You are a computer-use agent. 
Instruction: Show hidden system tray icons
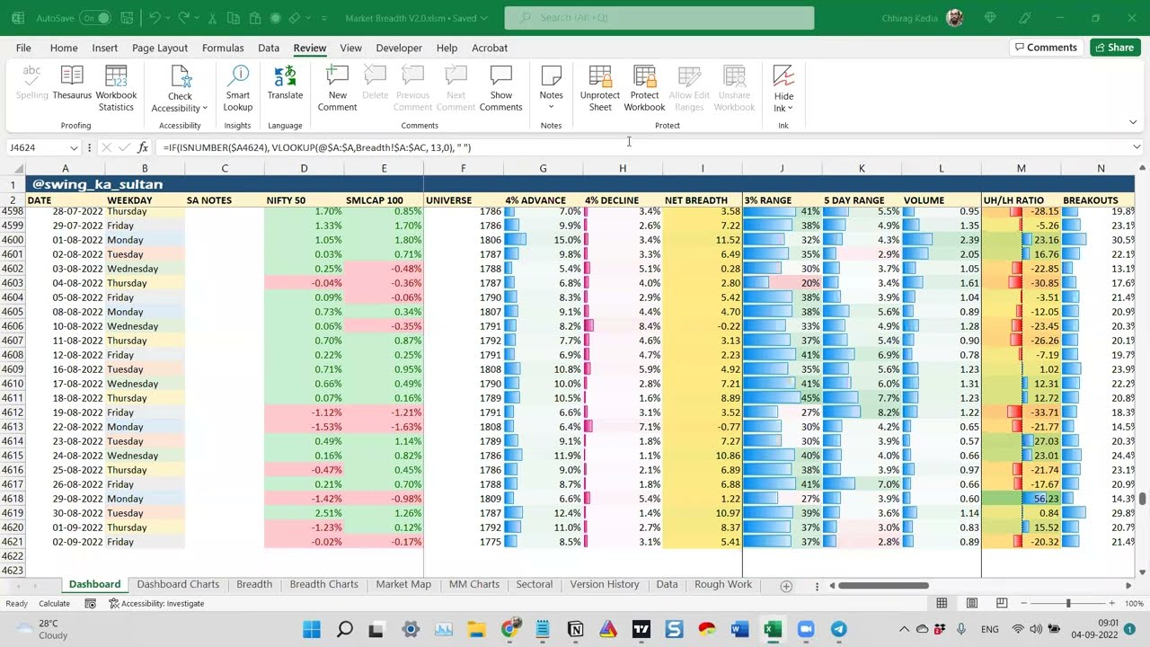point(904,629)
